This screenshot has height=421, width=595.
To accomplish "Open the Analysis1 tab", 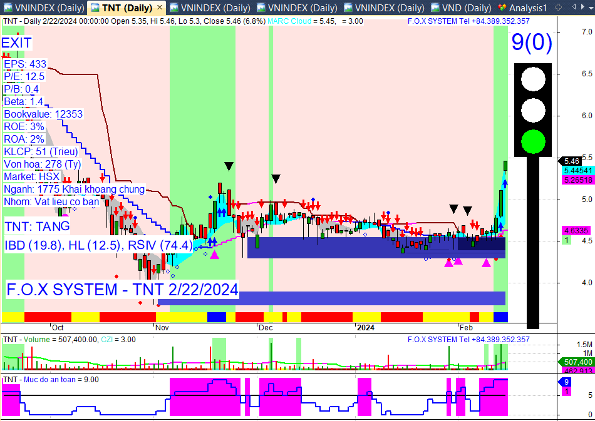I will (523, 8).
